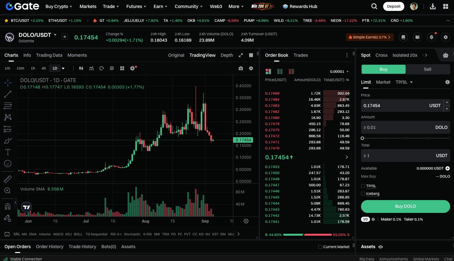Open the Order History tab
Viewport: 454px width, 261px height.
(x=50, y=247)
